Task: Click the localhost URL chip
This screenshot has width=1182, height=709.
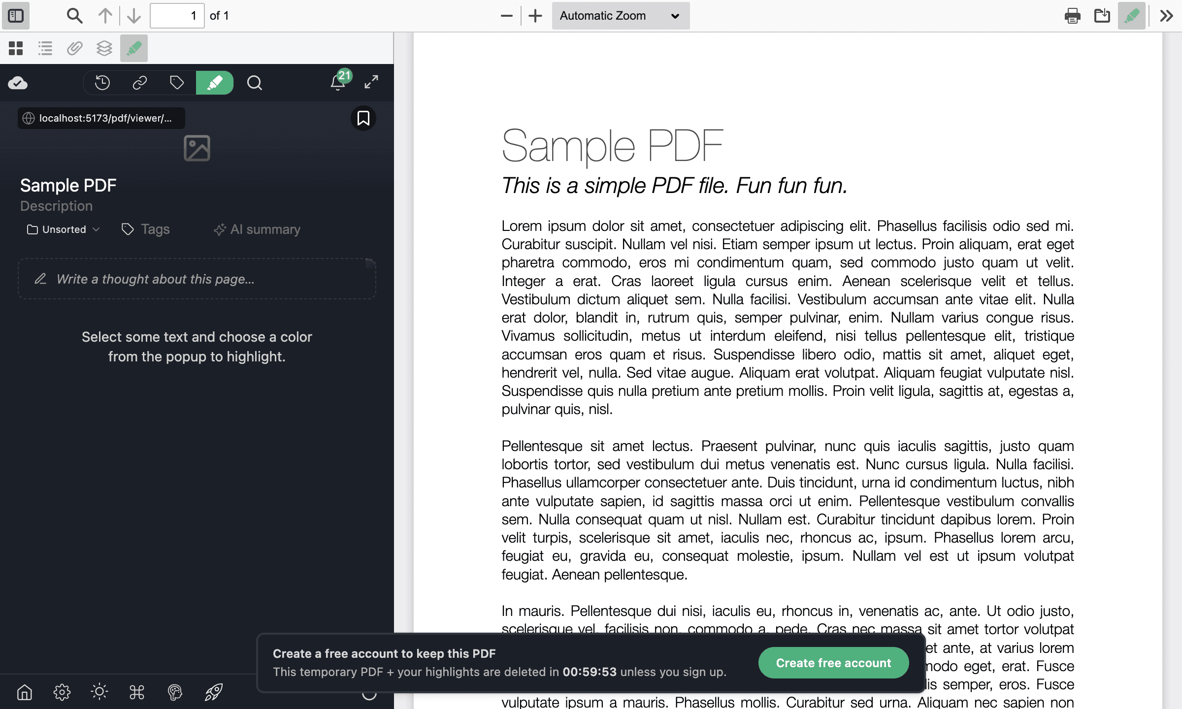Action: (101, 118)
